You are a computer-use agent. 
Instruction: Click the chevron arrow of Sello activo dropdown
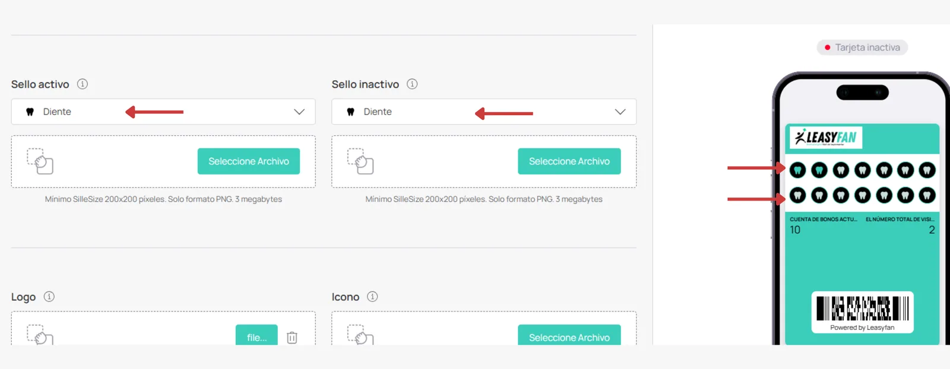[299, 112]
